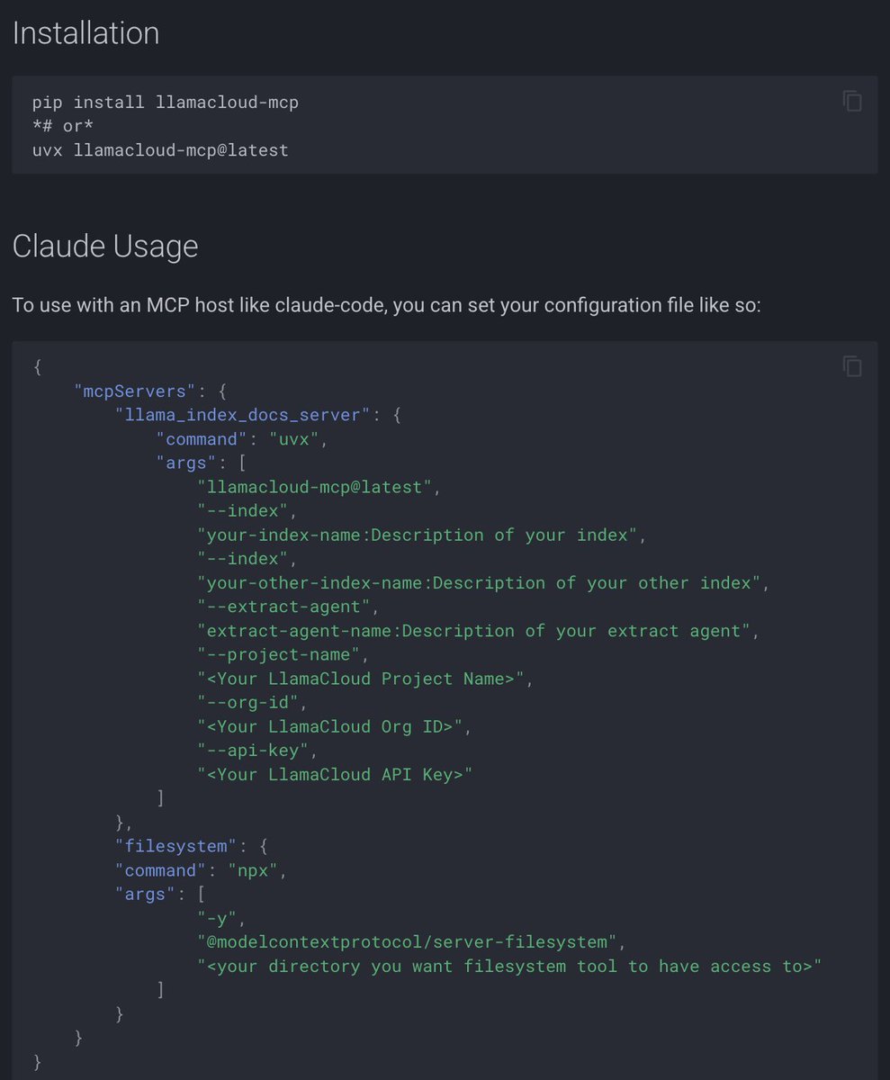Click the uvx llamacloud-mcp@latest command line
This screenshot has width=890, height=1080.
pos(160,150)
